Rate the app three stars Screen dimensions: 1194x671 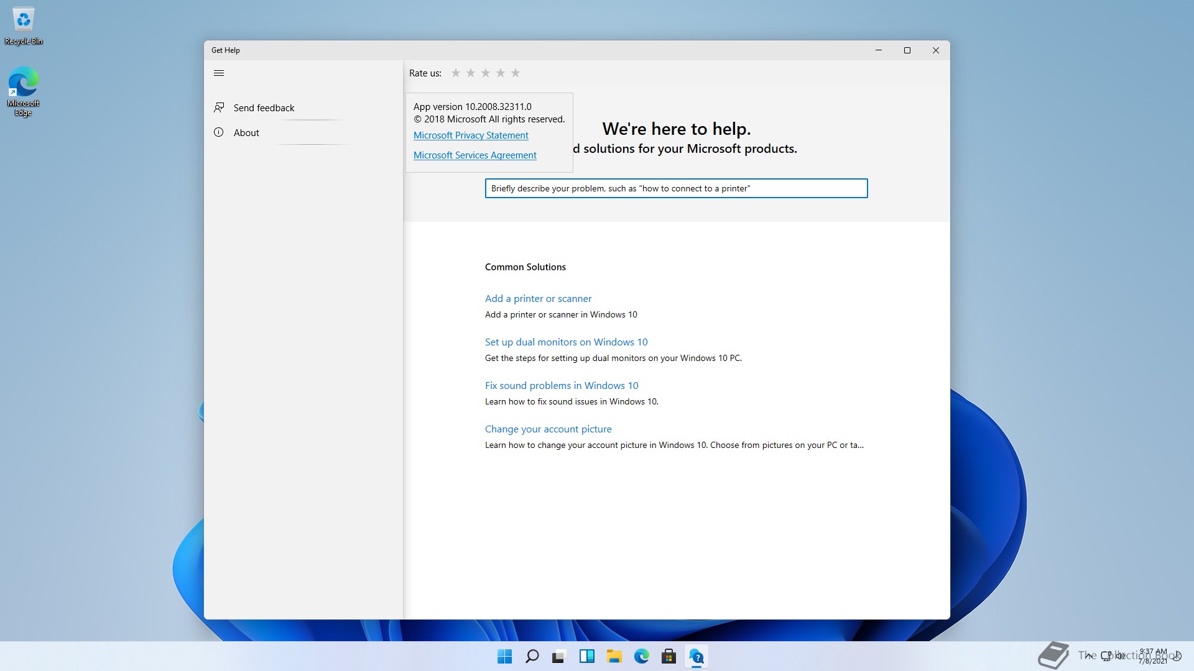point(486,73)
